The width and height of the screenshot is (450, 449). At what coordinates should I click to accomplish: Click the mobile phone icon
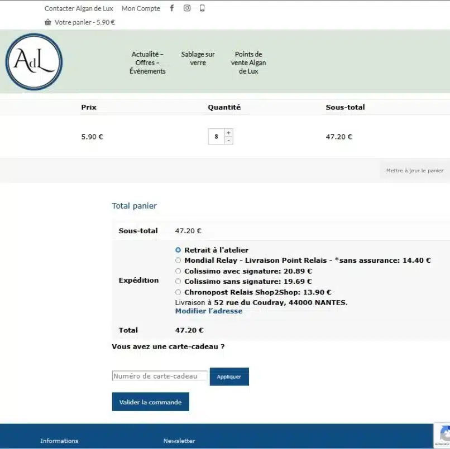coord(202,8)
